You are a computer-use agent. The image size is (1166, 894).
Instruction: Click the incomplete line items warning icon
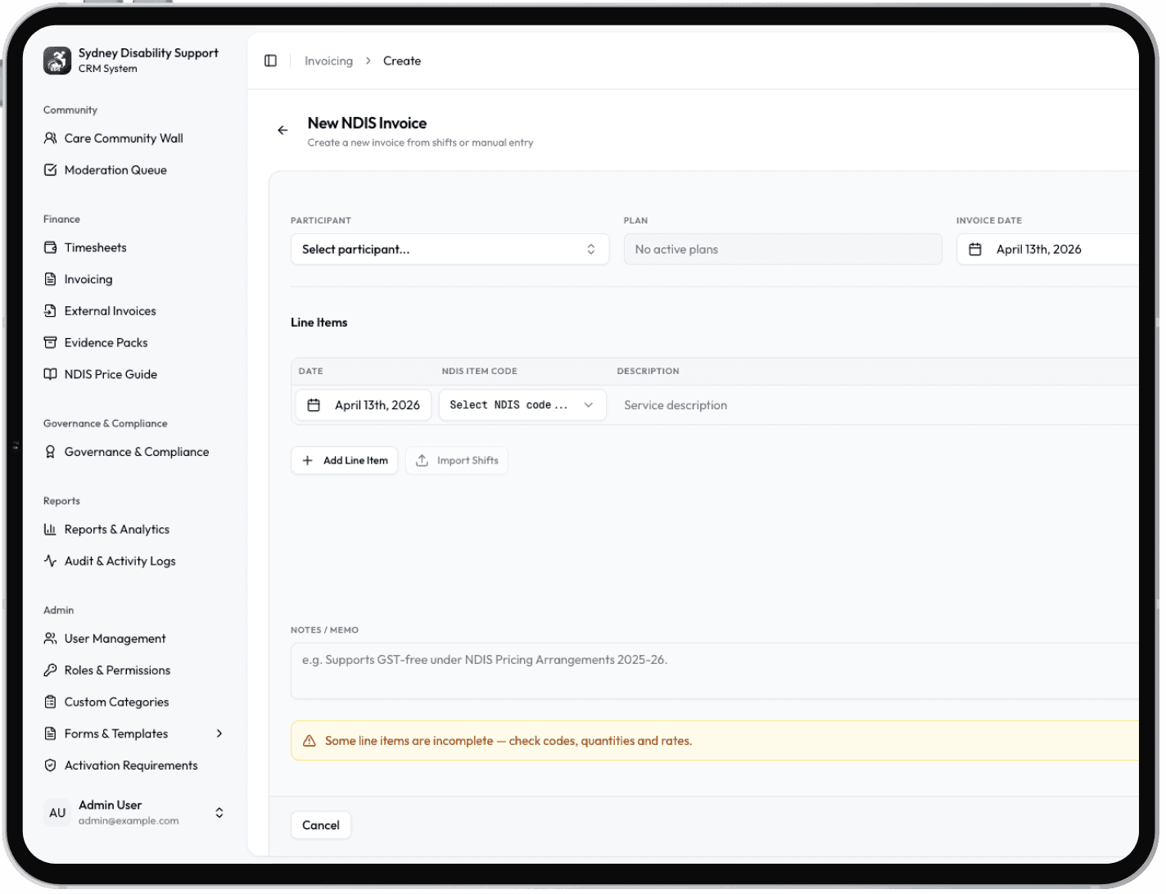tap(310, 741)
